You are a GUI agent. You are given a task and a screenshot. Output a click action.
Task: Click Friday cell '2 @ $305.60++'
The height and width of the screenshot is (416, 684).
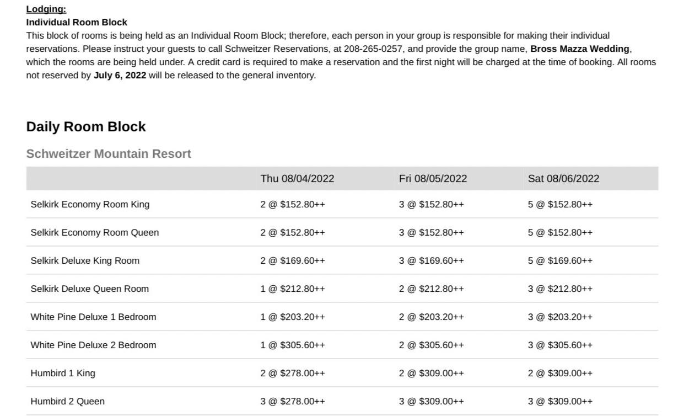432,345
